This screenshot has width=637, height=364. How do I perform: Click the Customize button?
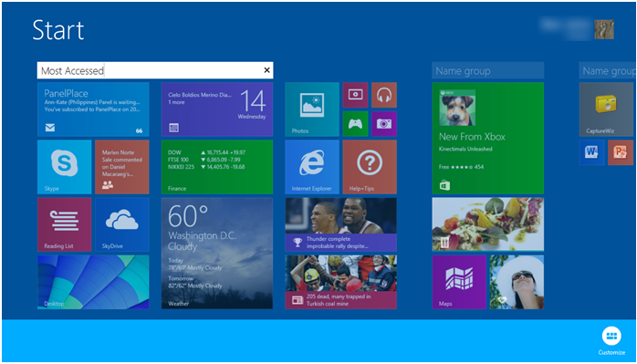point(611,341)
